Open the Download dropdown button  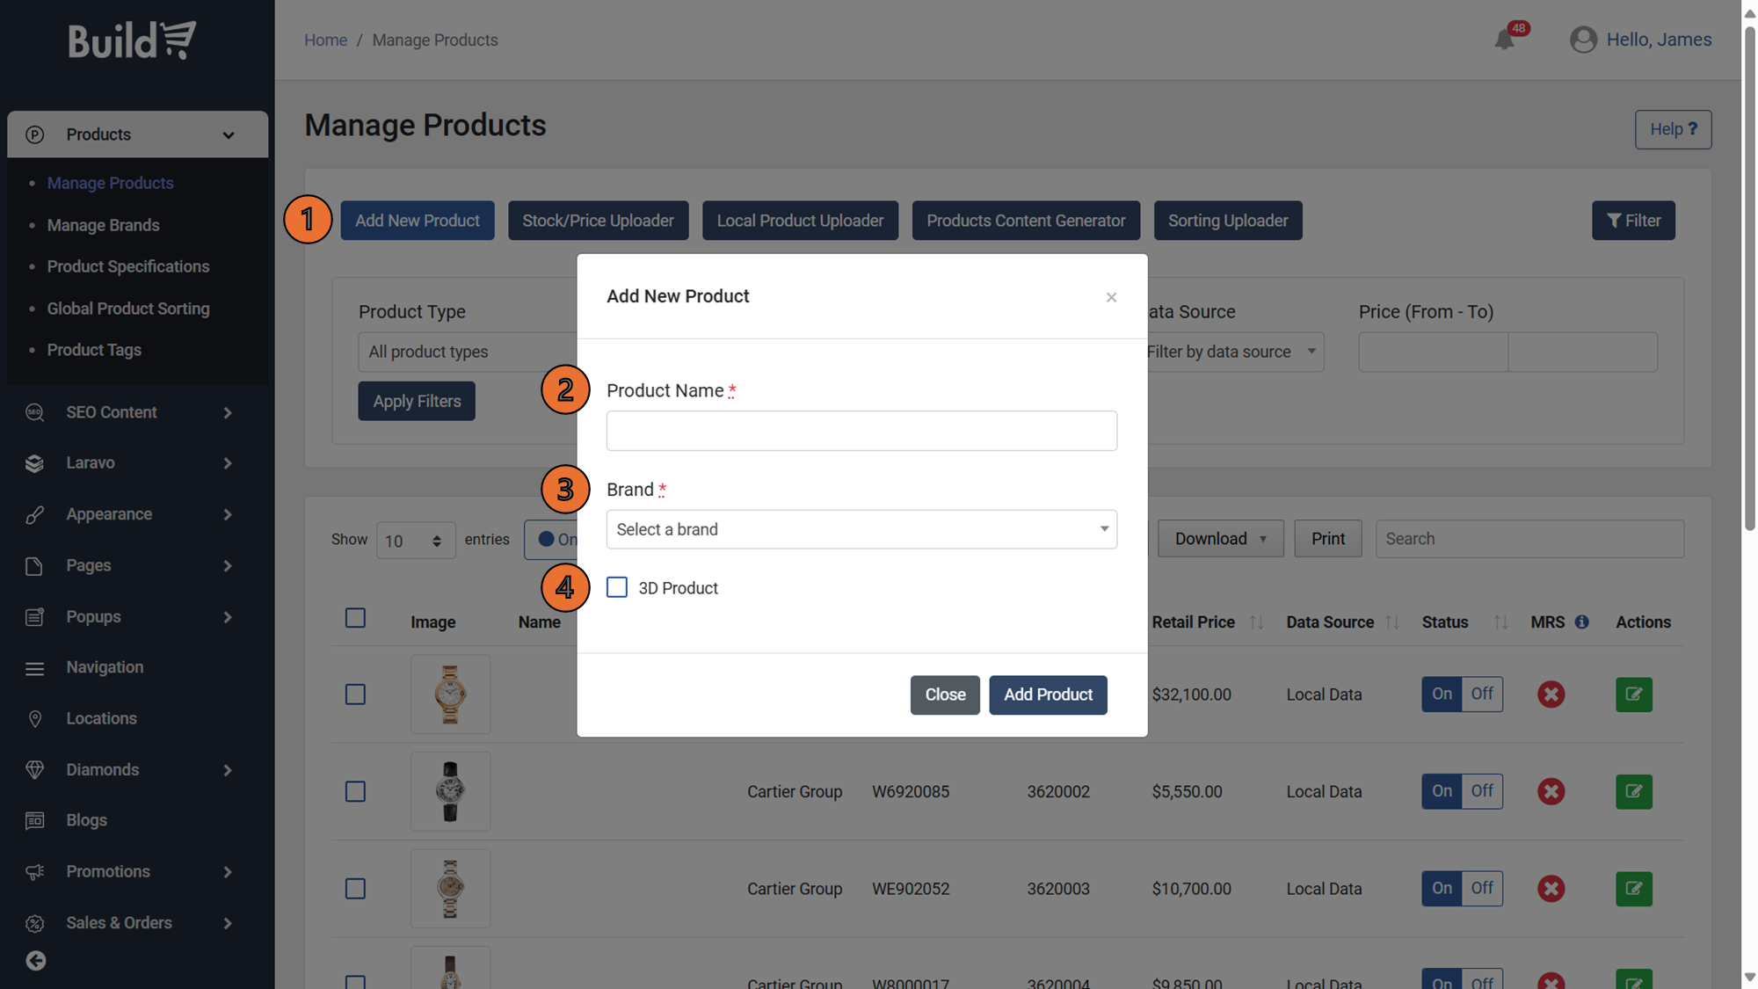1220,539
